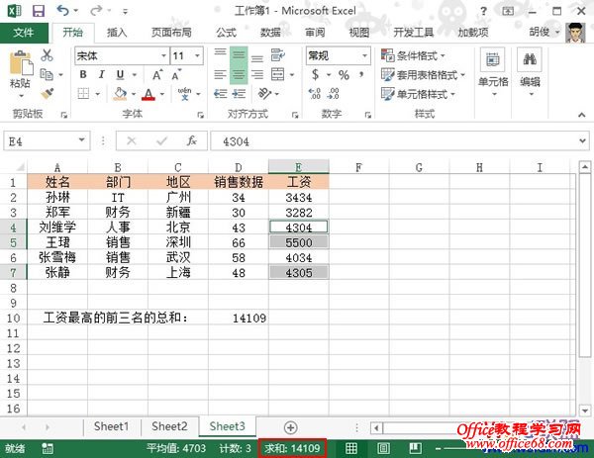Switch to 公式 Formulas tab
This screenshot has width=594, height=458.
[x=226, y=33]
